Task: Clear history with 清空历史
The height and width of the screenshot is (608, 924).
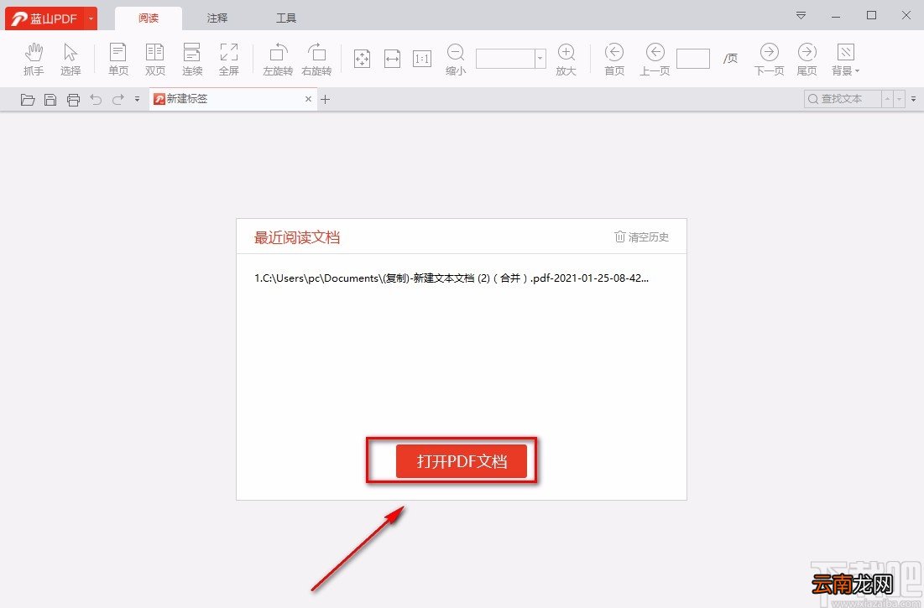Action: coord(642,236)
